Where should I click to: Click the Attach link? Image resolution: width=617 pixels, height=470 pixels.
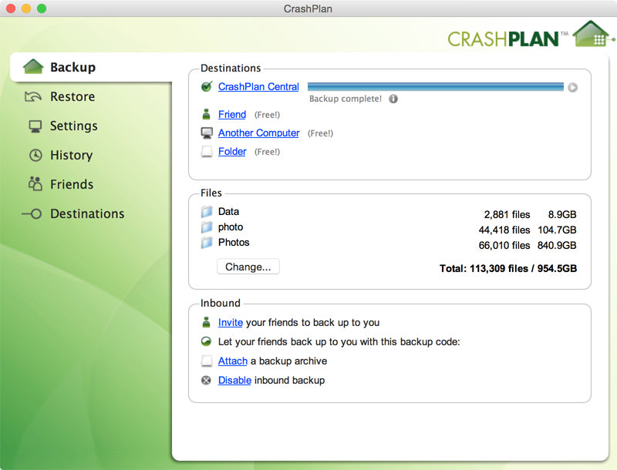coord(233,361)
